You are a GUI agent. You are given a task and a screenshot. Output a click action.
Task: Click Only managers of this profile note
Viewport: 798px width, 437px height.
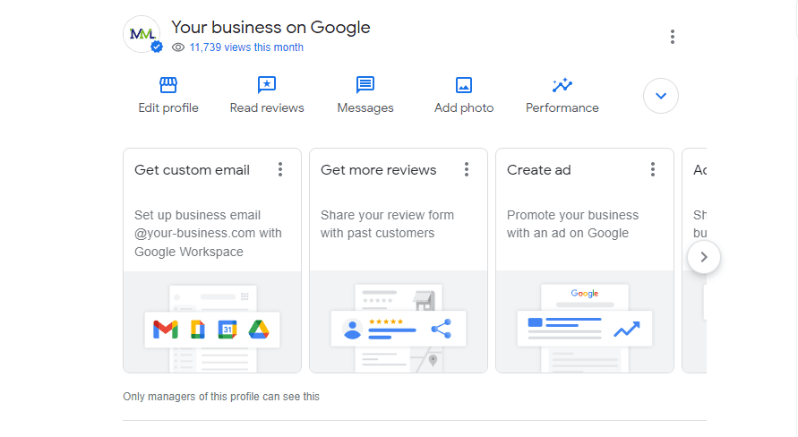221,397
